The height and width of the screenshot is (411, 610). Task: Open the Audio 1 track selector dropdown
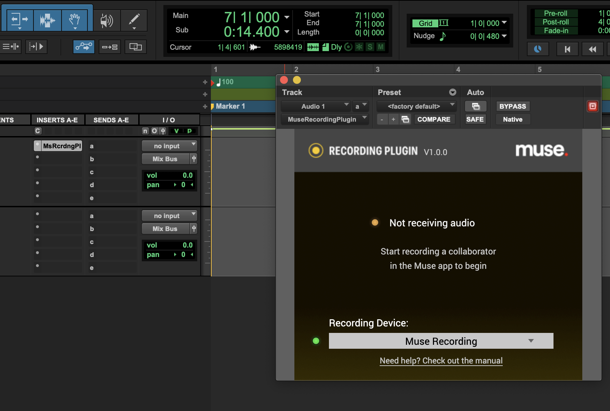[316, 106]
